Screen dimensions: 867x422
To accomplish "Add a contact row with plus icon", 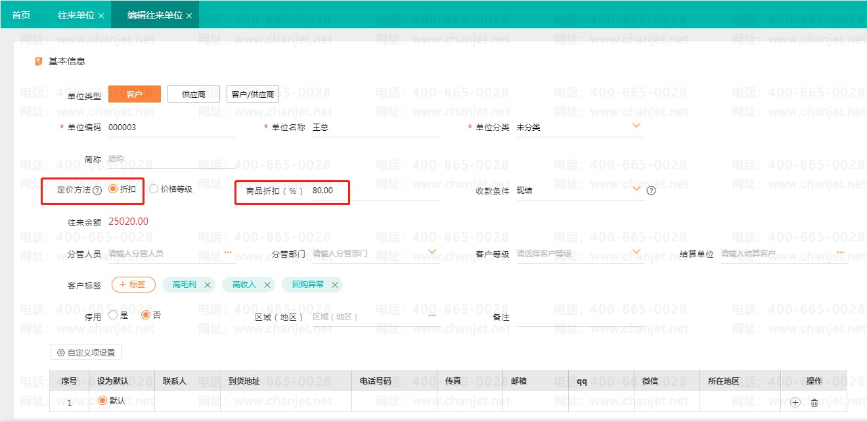I will (795, 402).
